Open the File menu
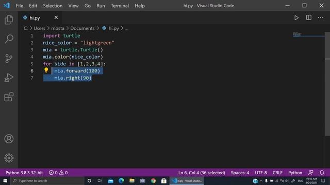This screenshot has height=185, width=330. (20, 6)
